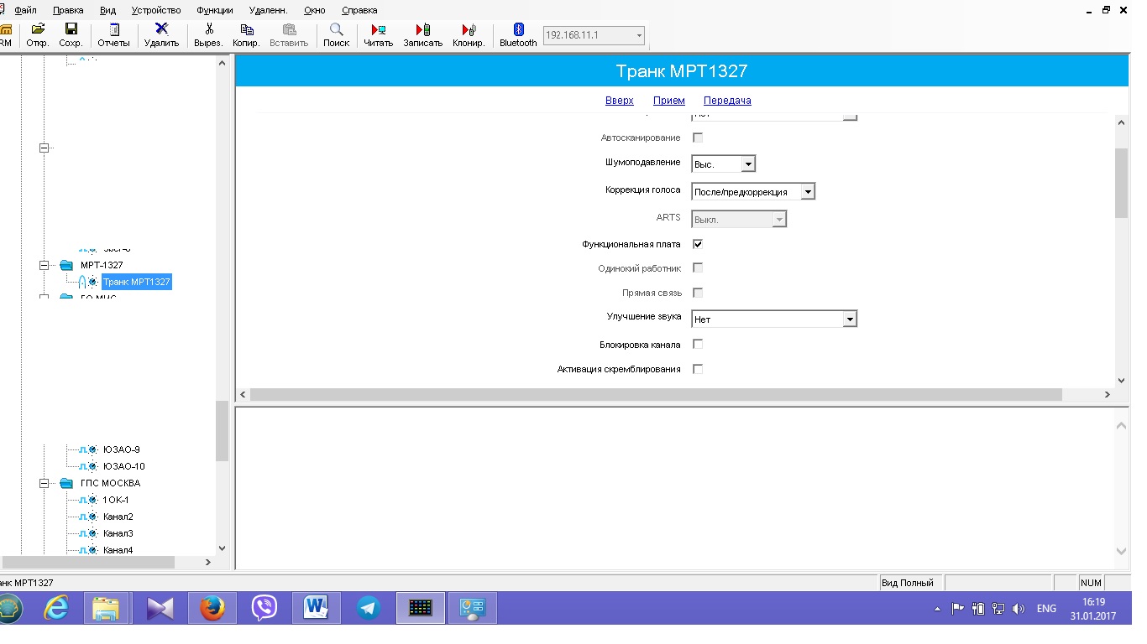Click the Прием link
The width and height of the screenshot is (1147, 644).
[668, 101]
